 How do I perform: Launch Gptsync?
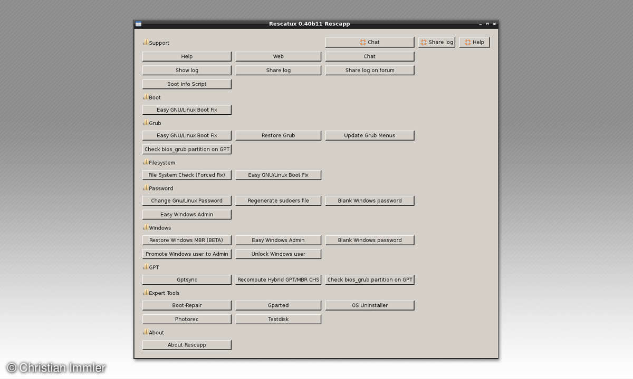point(187,280)
